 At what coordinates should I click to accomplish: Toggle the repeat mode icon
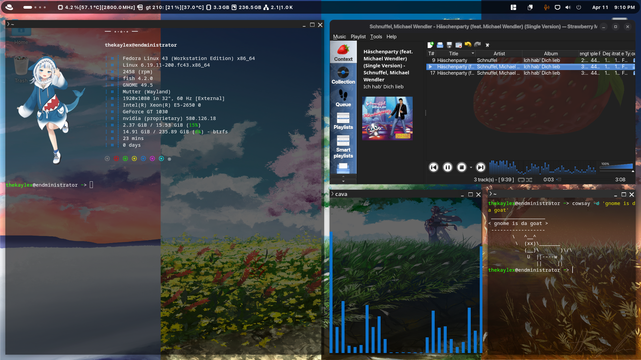tap(521, 180)
